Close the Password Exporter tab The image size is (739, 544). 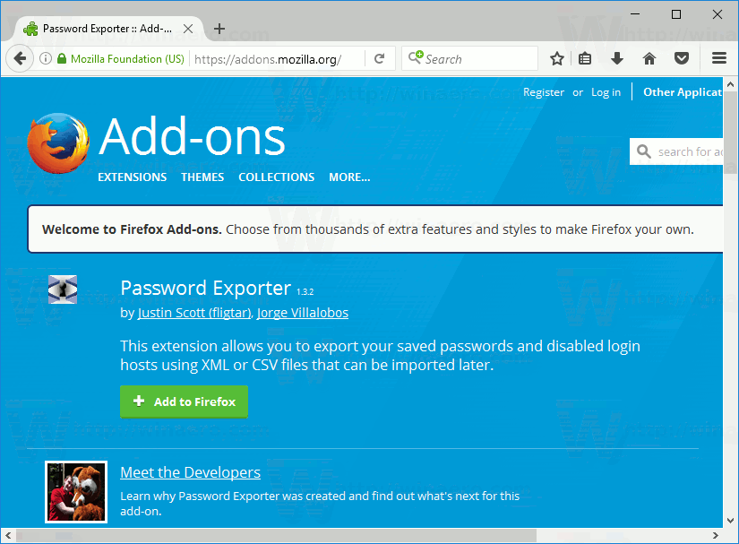(x=188, y=29)
